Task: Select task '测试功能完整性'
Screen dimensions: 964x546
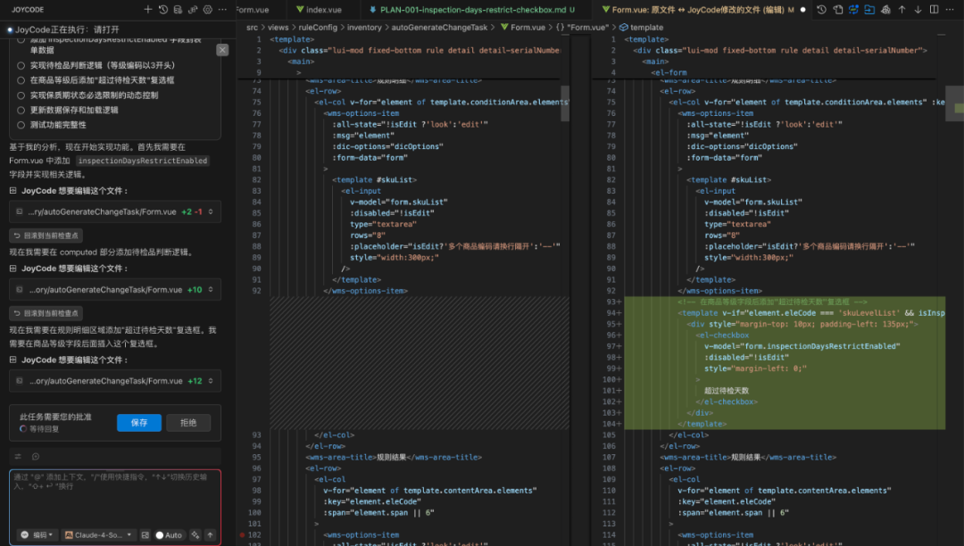Action: 21,125
